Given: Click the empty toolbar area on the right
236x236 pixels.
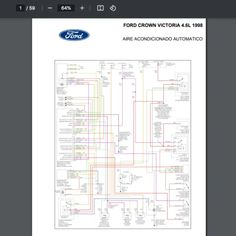Looking at the screenshot, I should [x=177, y=8].
